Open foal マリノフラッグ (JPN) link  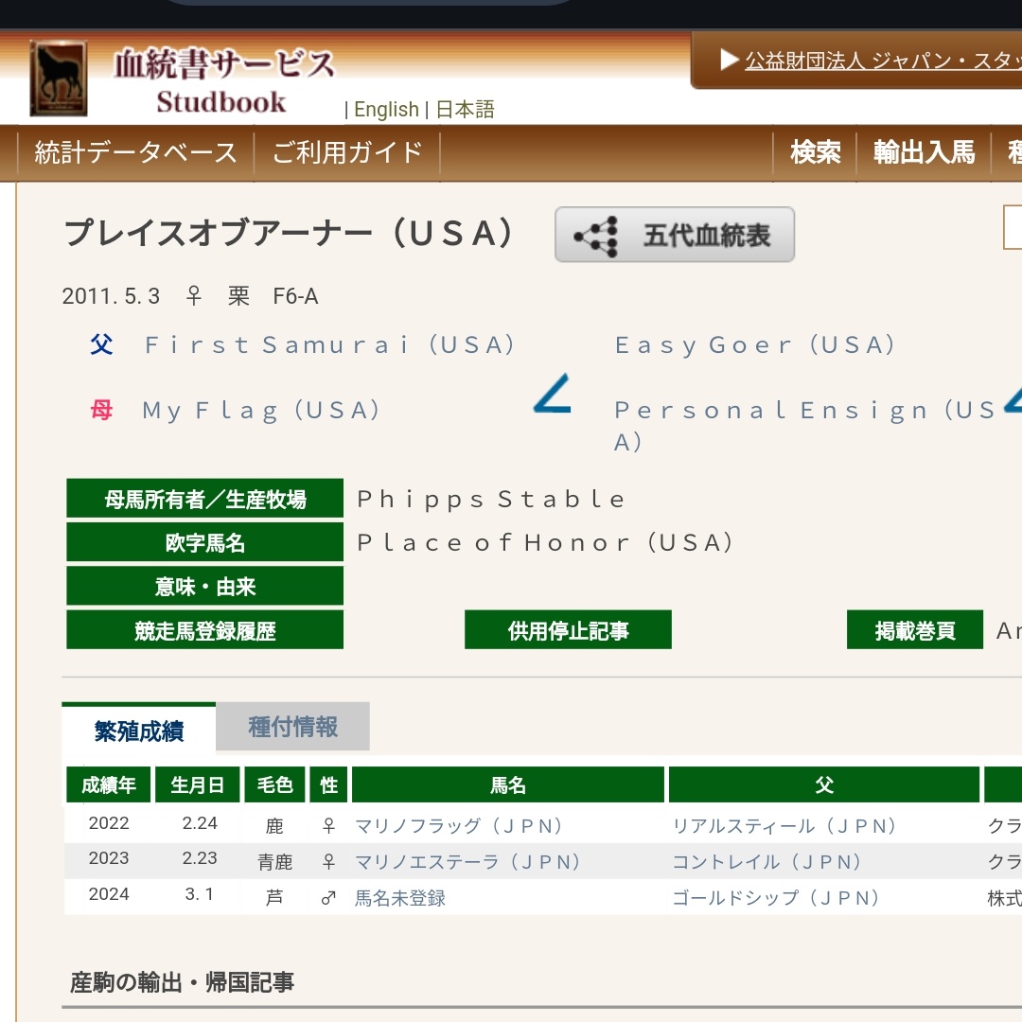pos(459,826)
